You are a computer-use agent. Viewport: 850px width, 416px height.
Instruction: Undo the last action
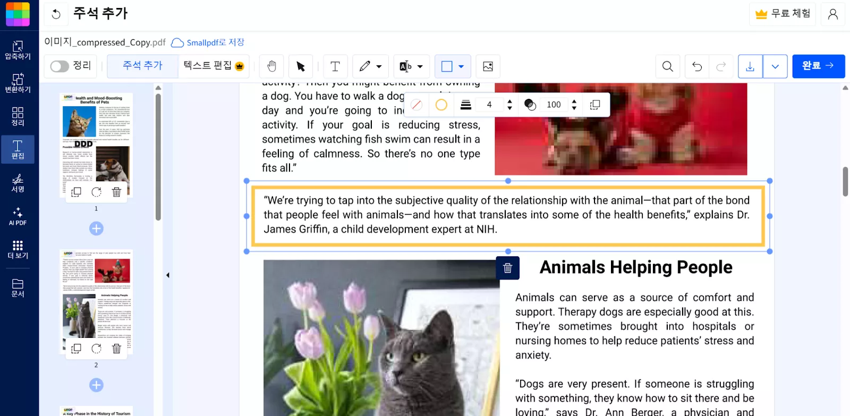tap(697, 66)
